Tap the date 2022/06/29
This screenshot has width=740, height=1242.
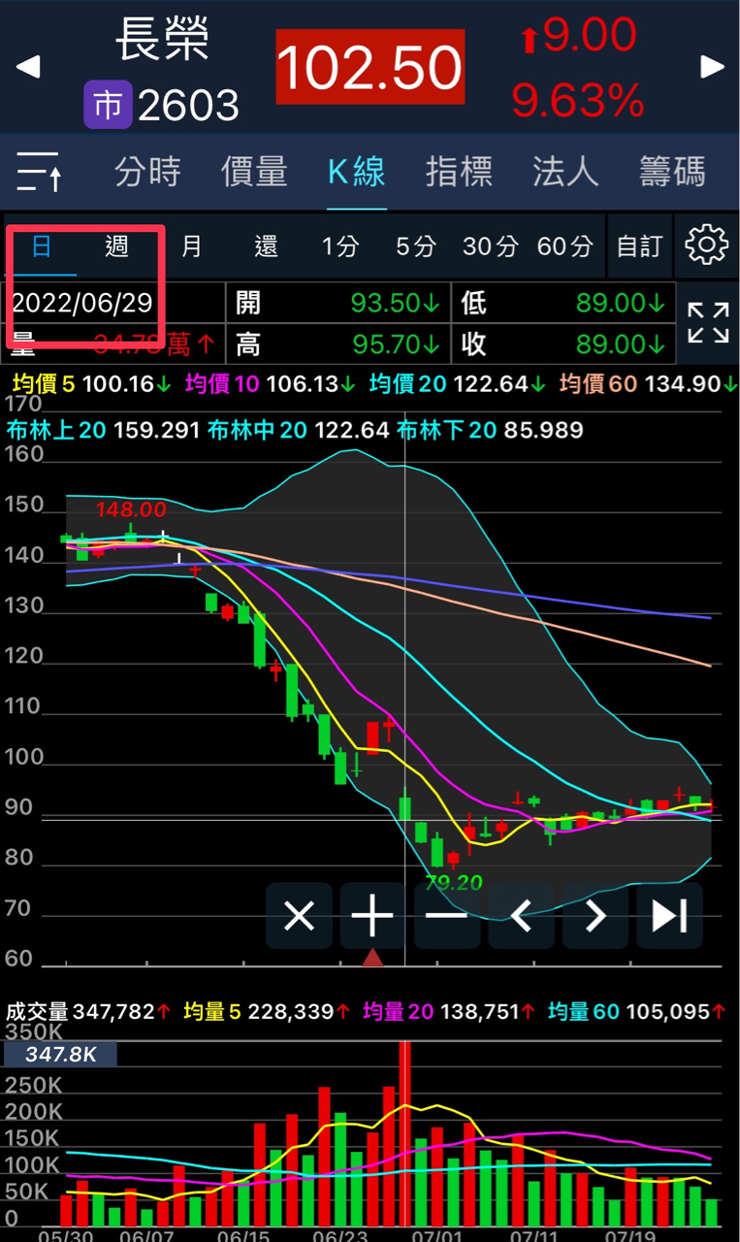[x=82, y=303]
